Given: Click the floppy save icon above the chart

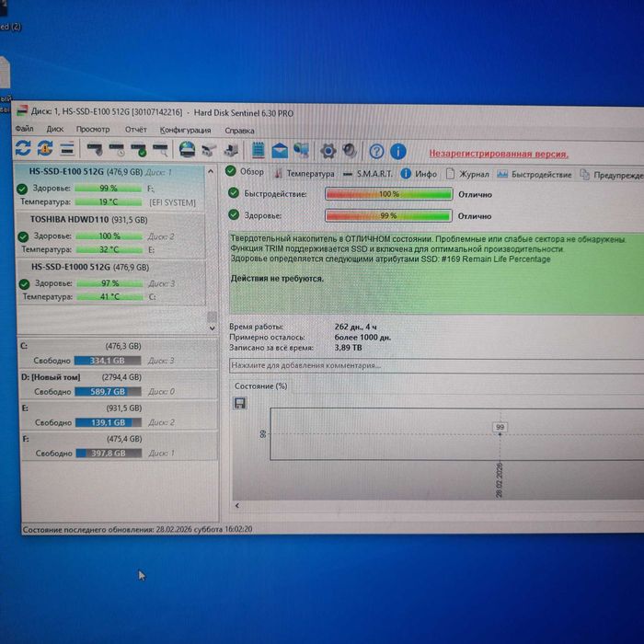Looking at the screenshot, I should pos(240,403).
